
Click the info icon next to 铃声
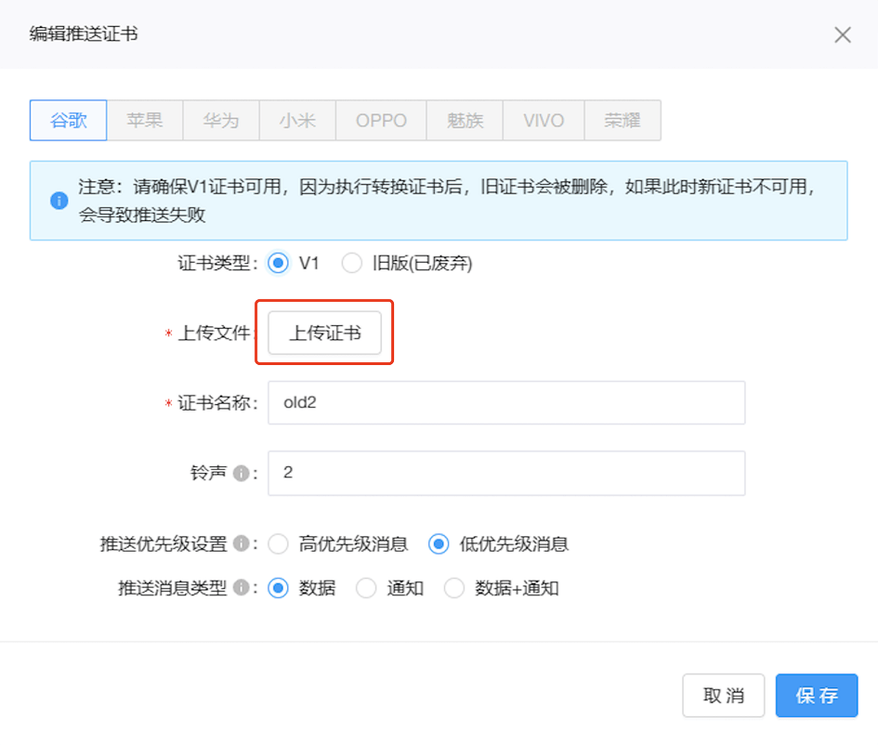[x=240, y=474]
